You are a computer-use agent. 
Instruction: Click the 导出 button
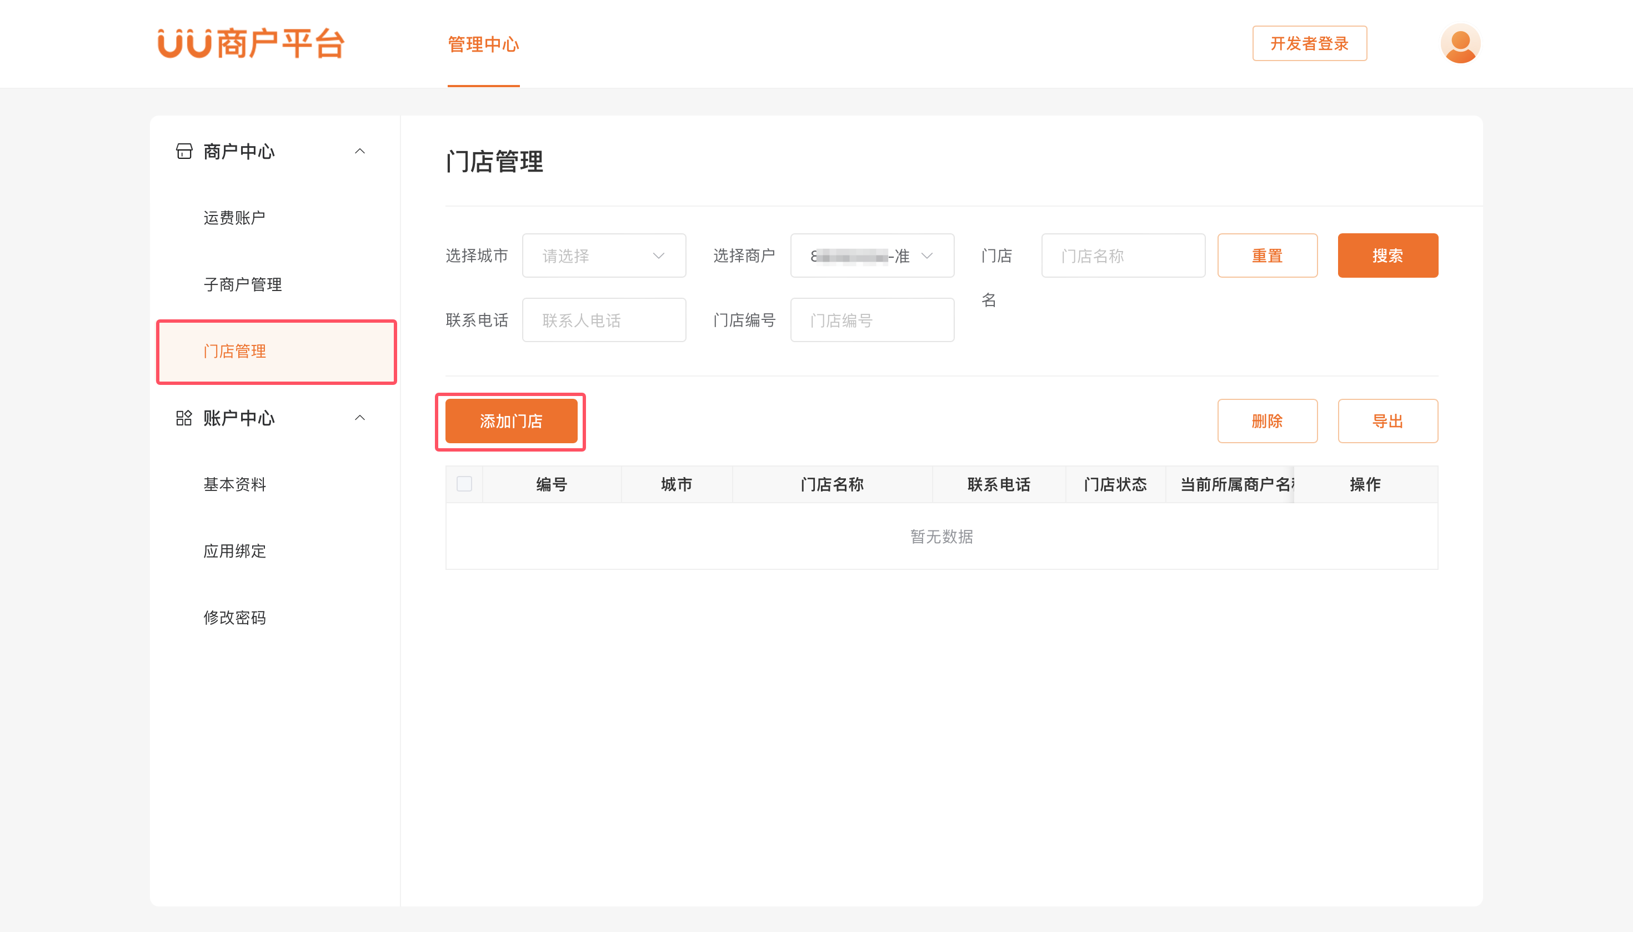click(1387, 421)
